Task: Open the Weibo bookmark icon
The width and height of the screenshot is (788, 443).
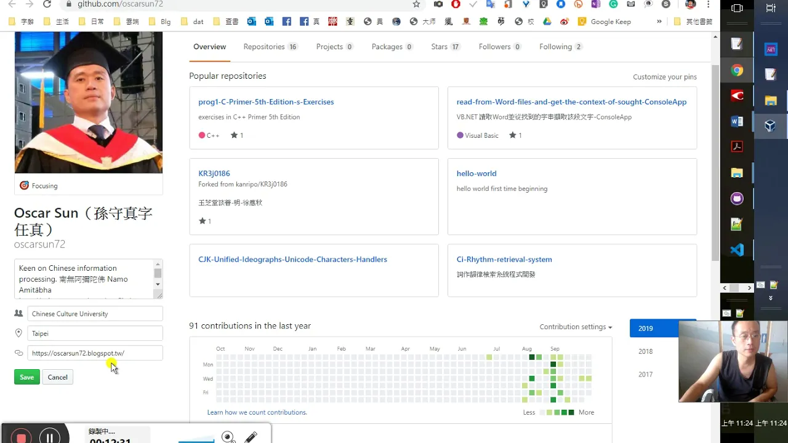Action: coord(565,22)
